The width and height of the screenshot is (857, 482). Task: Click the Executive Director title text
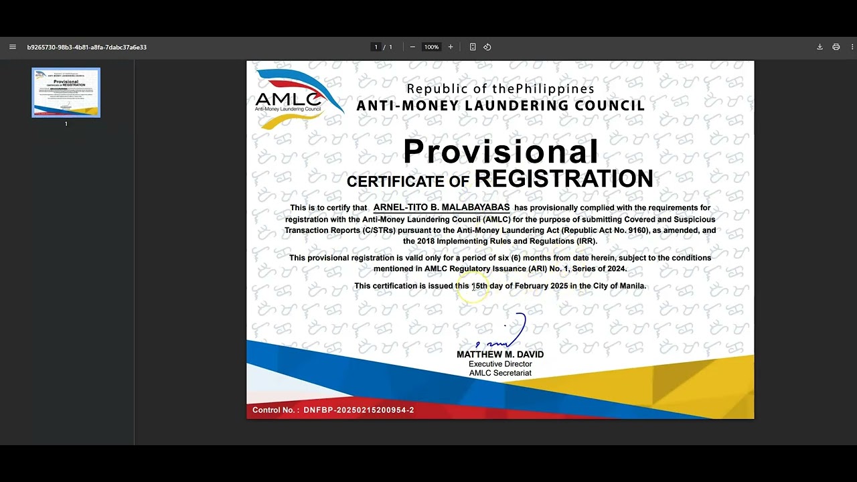point(500,364)
